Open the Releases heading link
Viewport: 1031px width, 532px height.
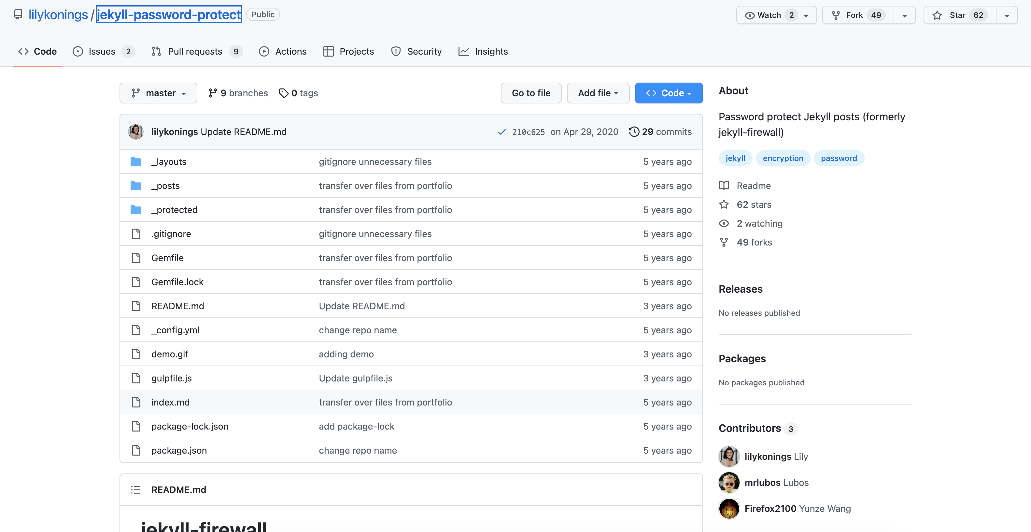click(x=741, y=289)
